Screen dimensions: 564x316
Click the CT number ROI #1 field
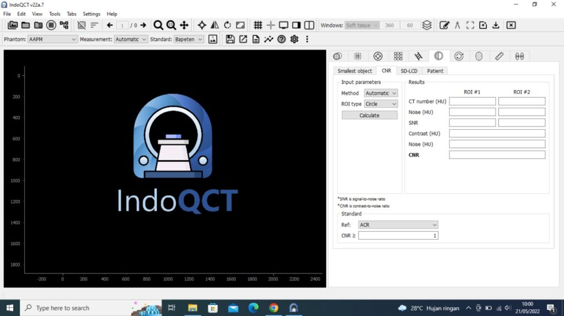coord(472,101)
